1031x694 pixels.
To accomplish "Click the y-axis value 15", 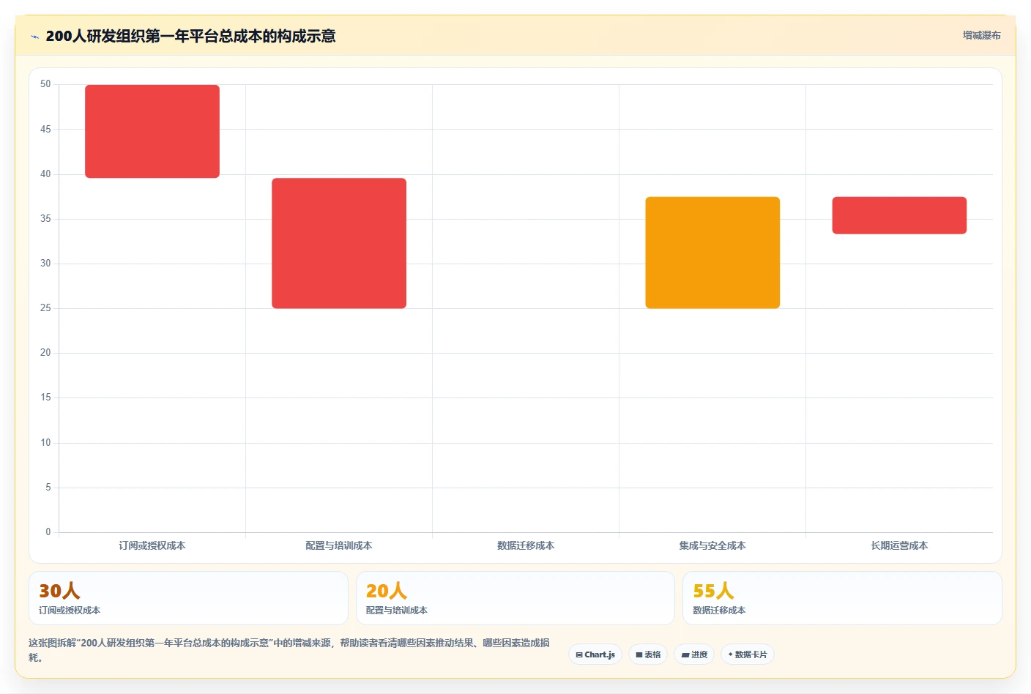I will coord(45,398).
